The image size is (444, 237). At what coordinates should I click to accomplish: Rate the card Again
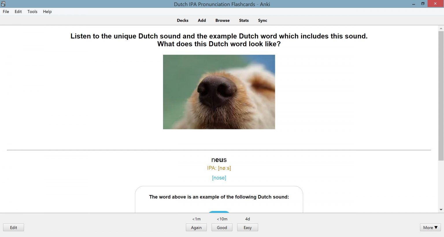pos(196,227)
